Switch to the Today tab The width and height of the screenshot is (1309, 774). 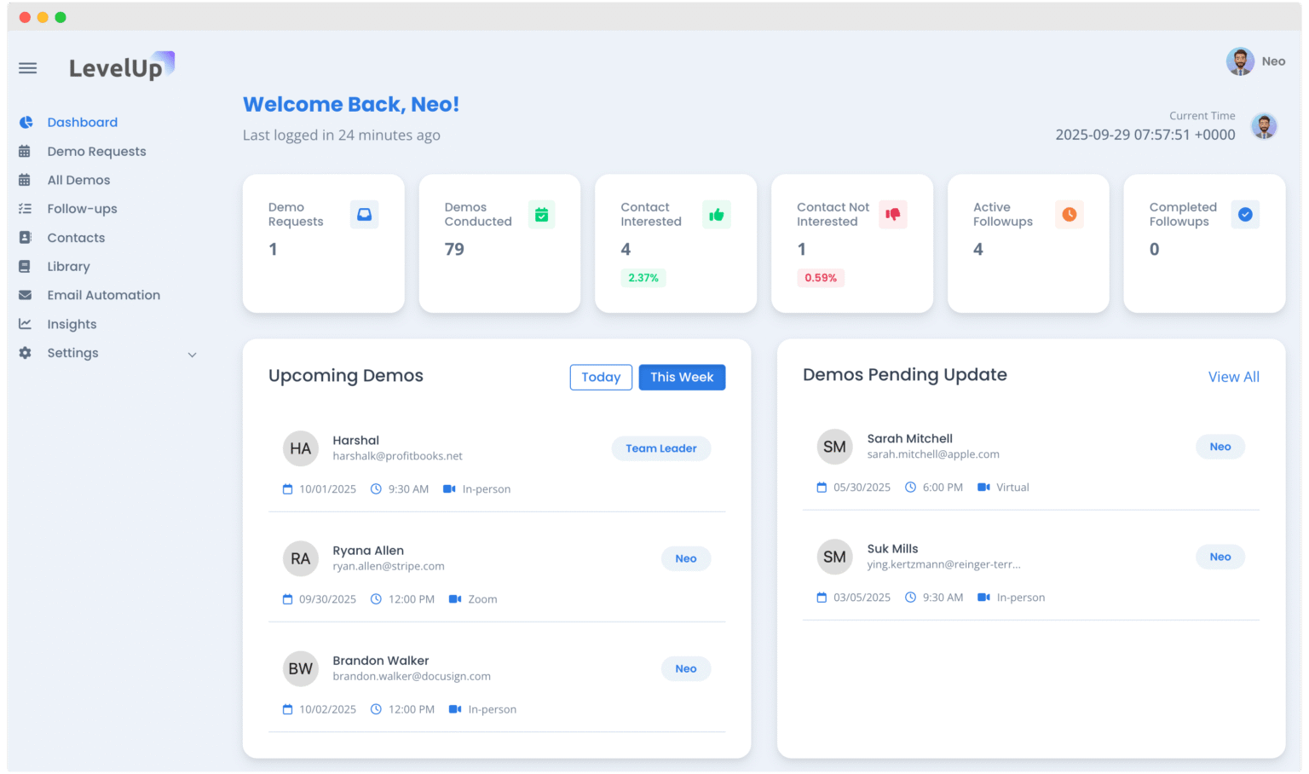(601, 377)
